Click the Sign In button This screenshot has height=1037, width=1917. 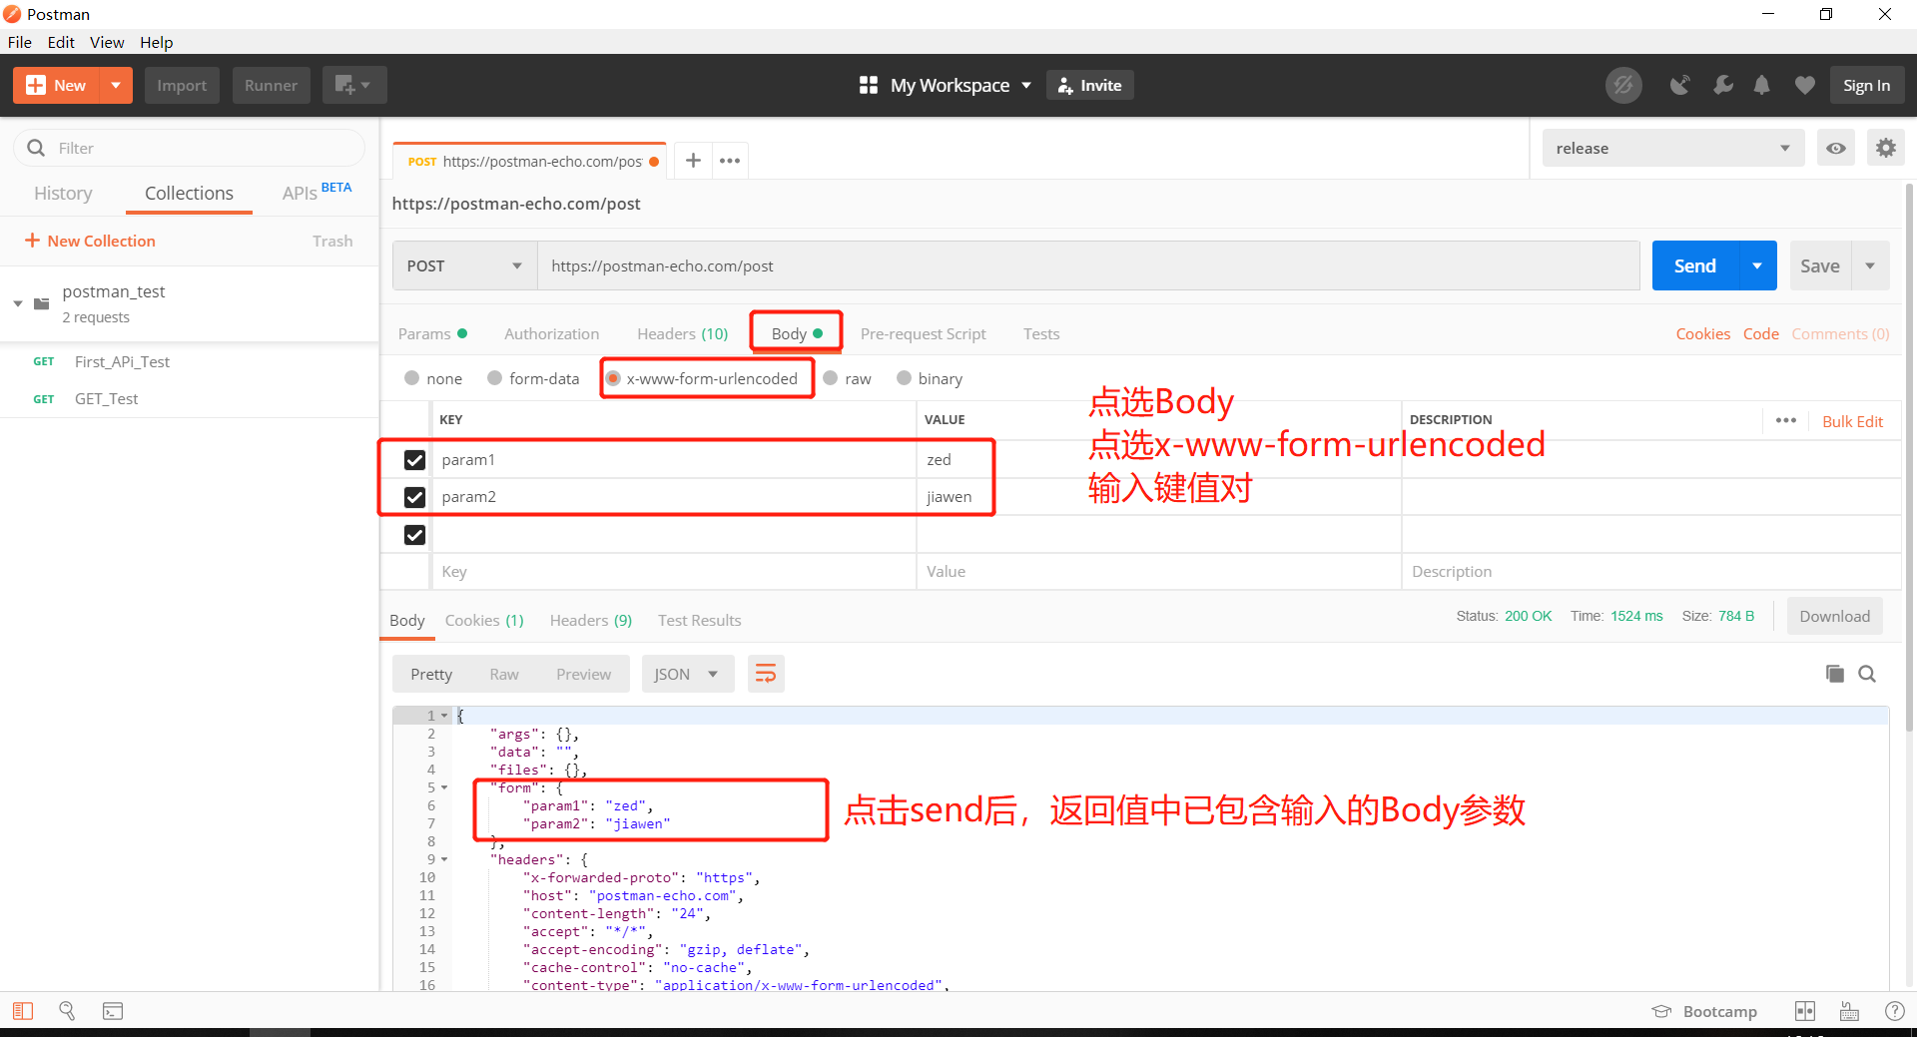pyautogui.click(x=1866, y=85)
